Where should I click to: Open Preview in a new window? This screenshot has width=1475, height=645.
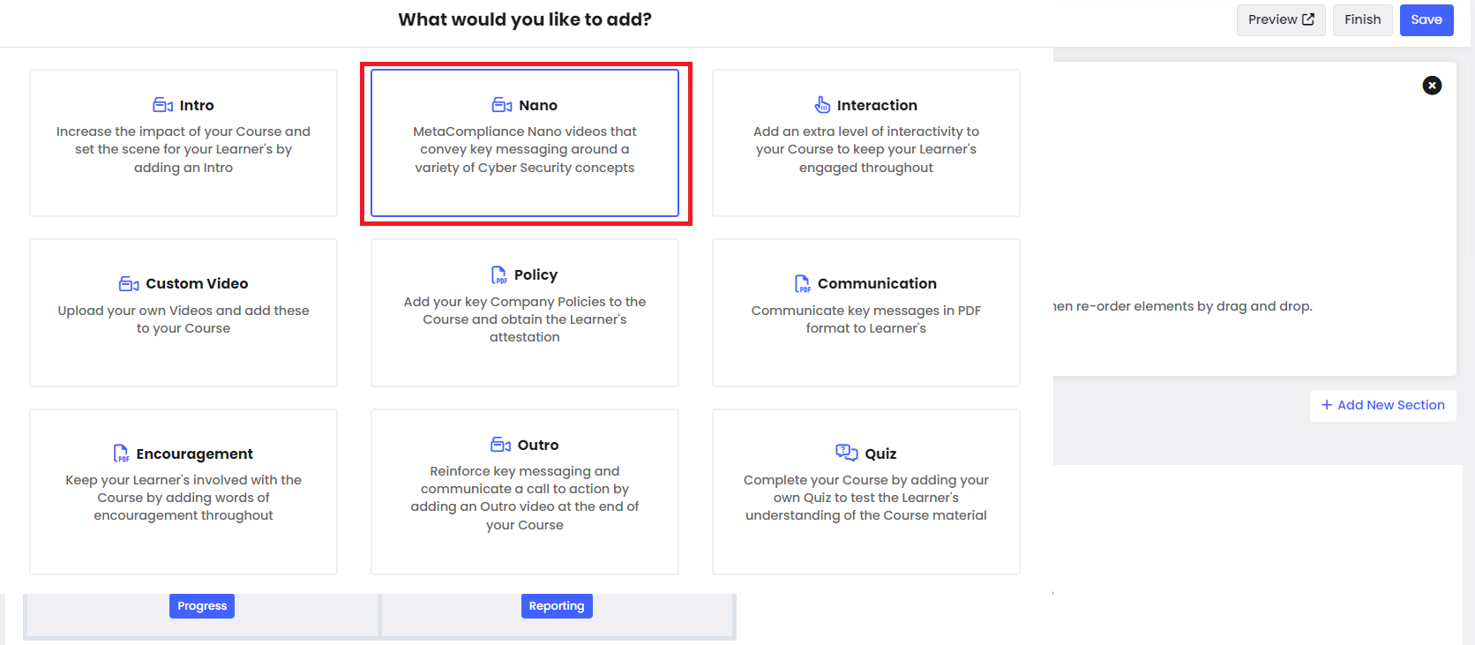click(x=1281, y=19)
